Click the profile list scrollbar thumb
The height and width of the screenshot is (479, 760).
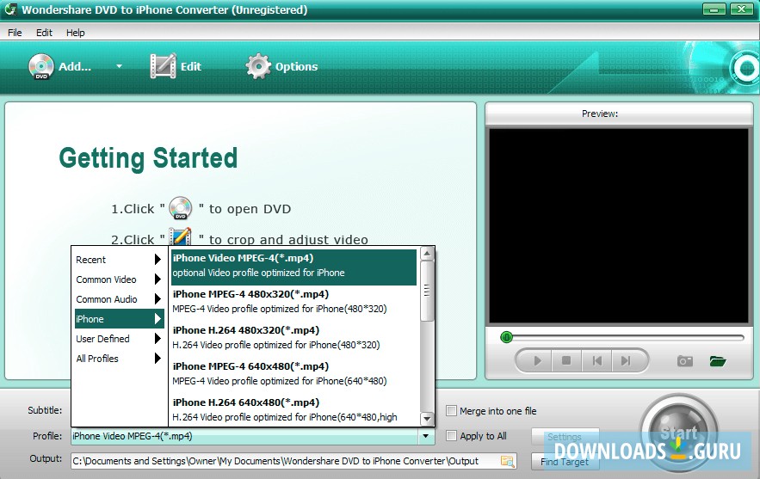pyautogui.click(x=427, y=291)
